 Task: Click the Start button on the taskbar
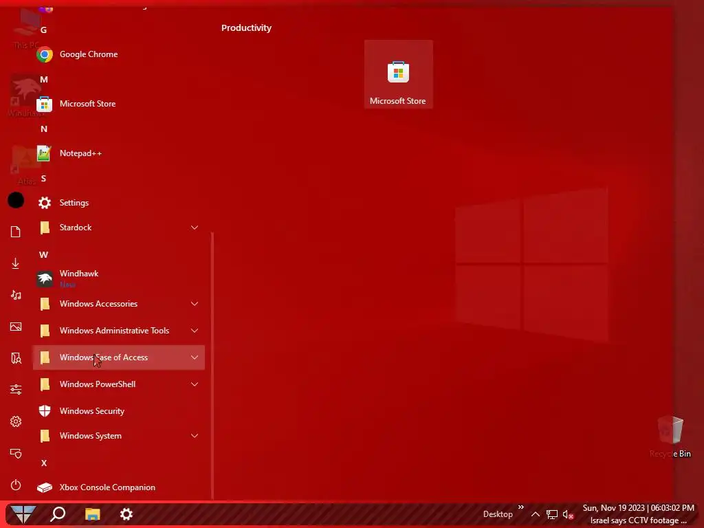pyautogui.click(x=23, y=514)
